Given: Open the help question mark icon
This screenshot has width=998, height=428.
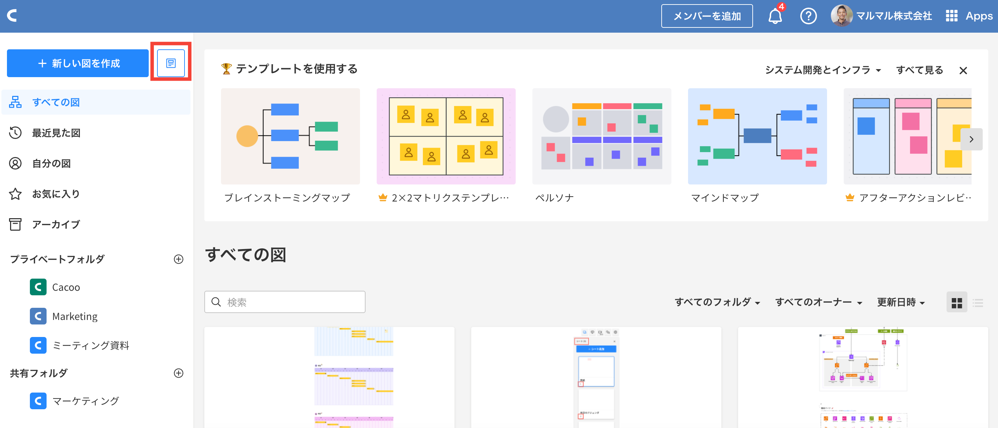Looking at the screenshot, I should 808,16.
